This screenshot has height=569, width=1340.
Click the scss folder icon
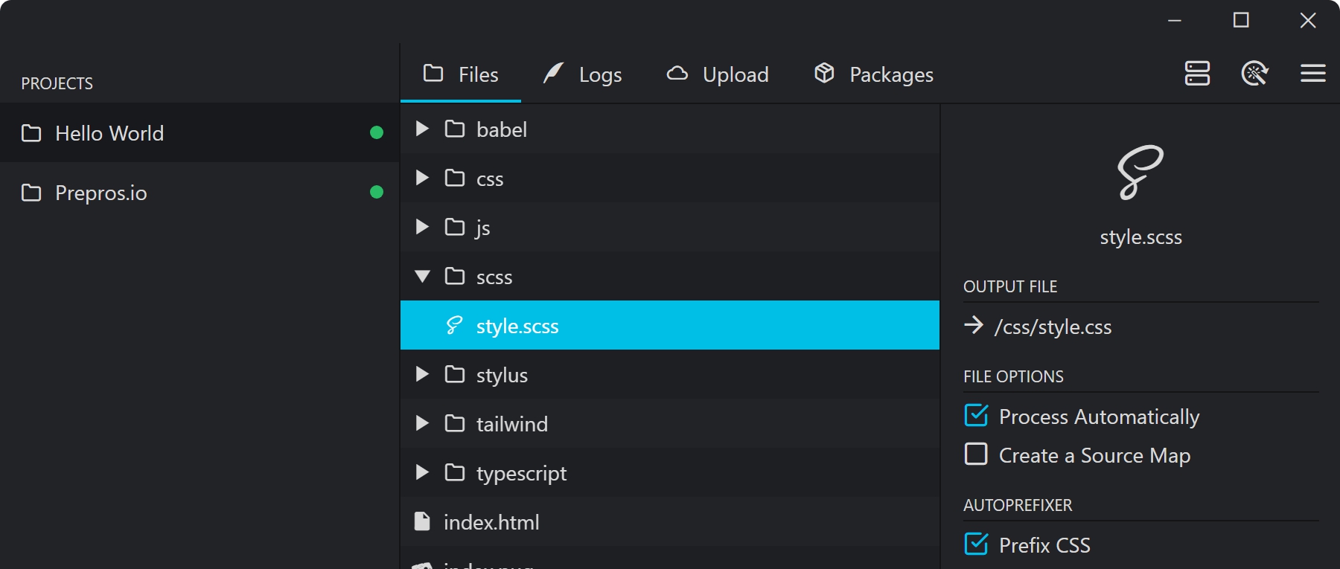[x=455, y=276]
